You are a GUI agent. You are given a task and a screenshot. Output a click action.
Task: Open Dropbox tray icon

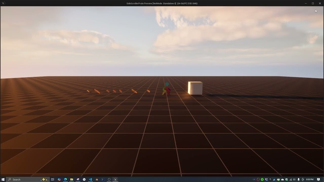coord(266,179)
